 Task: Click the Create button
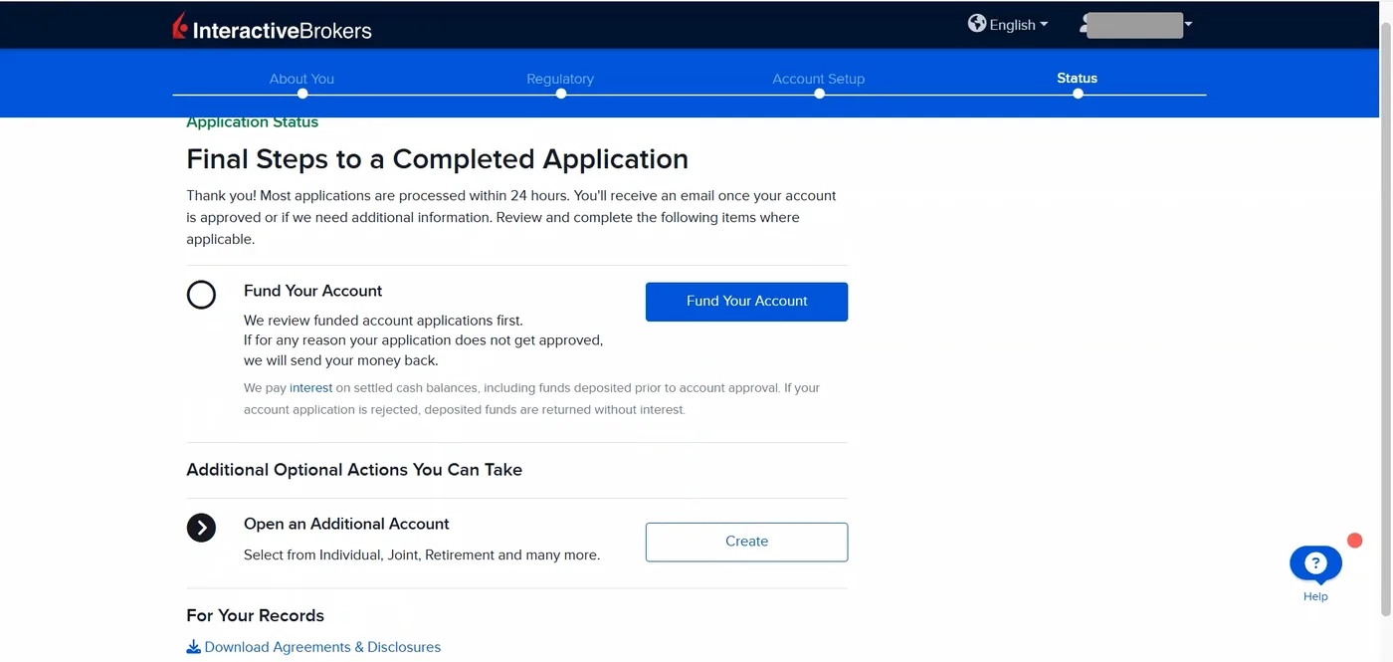pyautogui.click(x=746, y=542)
